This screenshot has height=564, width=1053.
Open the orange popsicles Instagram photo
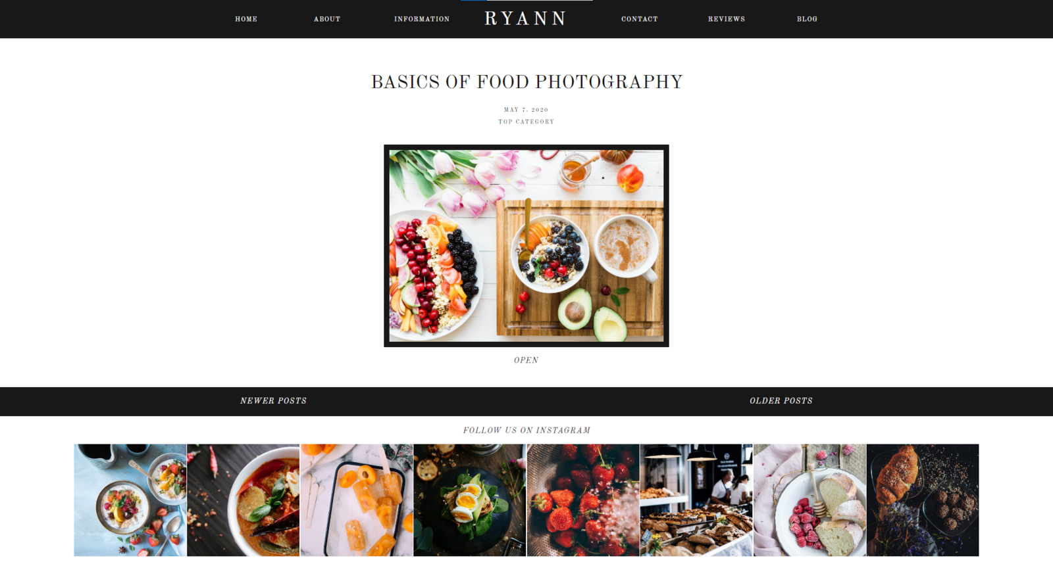pyautogui.click(x=357, y=500)
